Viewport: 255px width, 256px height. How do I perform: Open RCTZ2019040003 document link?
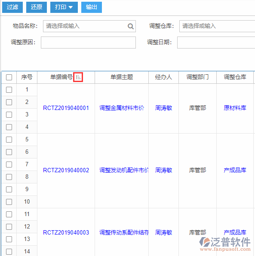click(66, 232)
